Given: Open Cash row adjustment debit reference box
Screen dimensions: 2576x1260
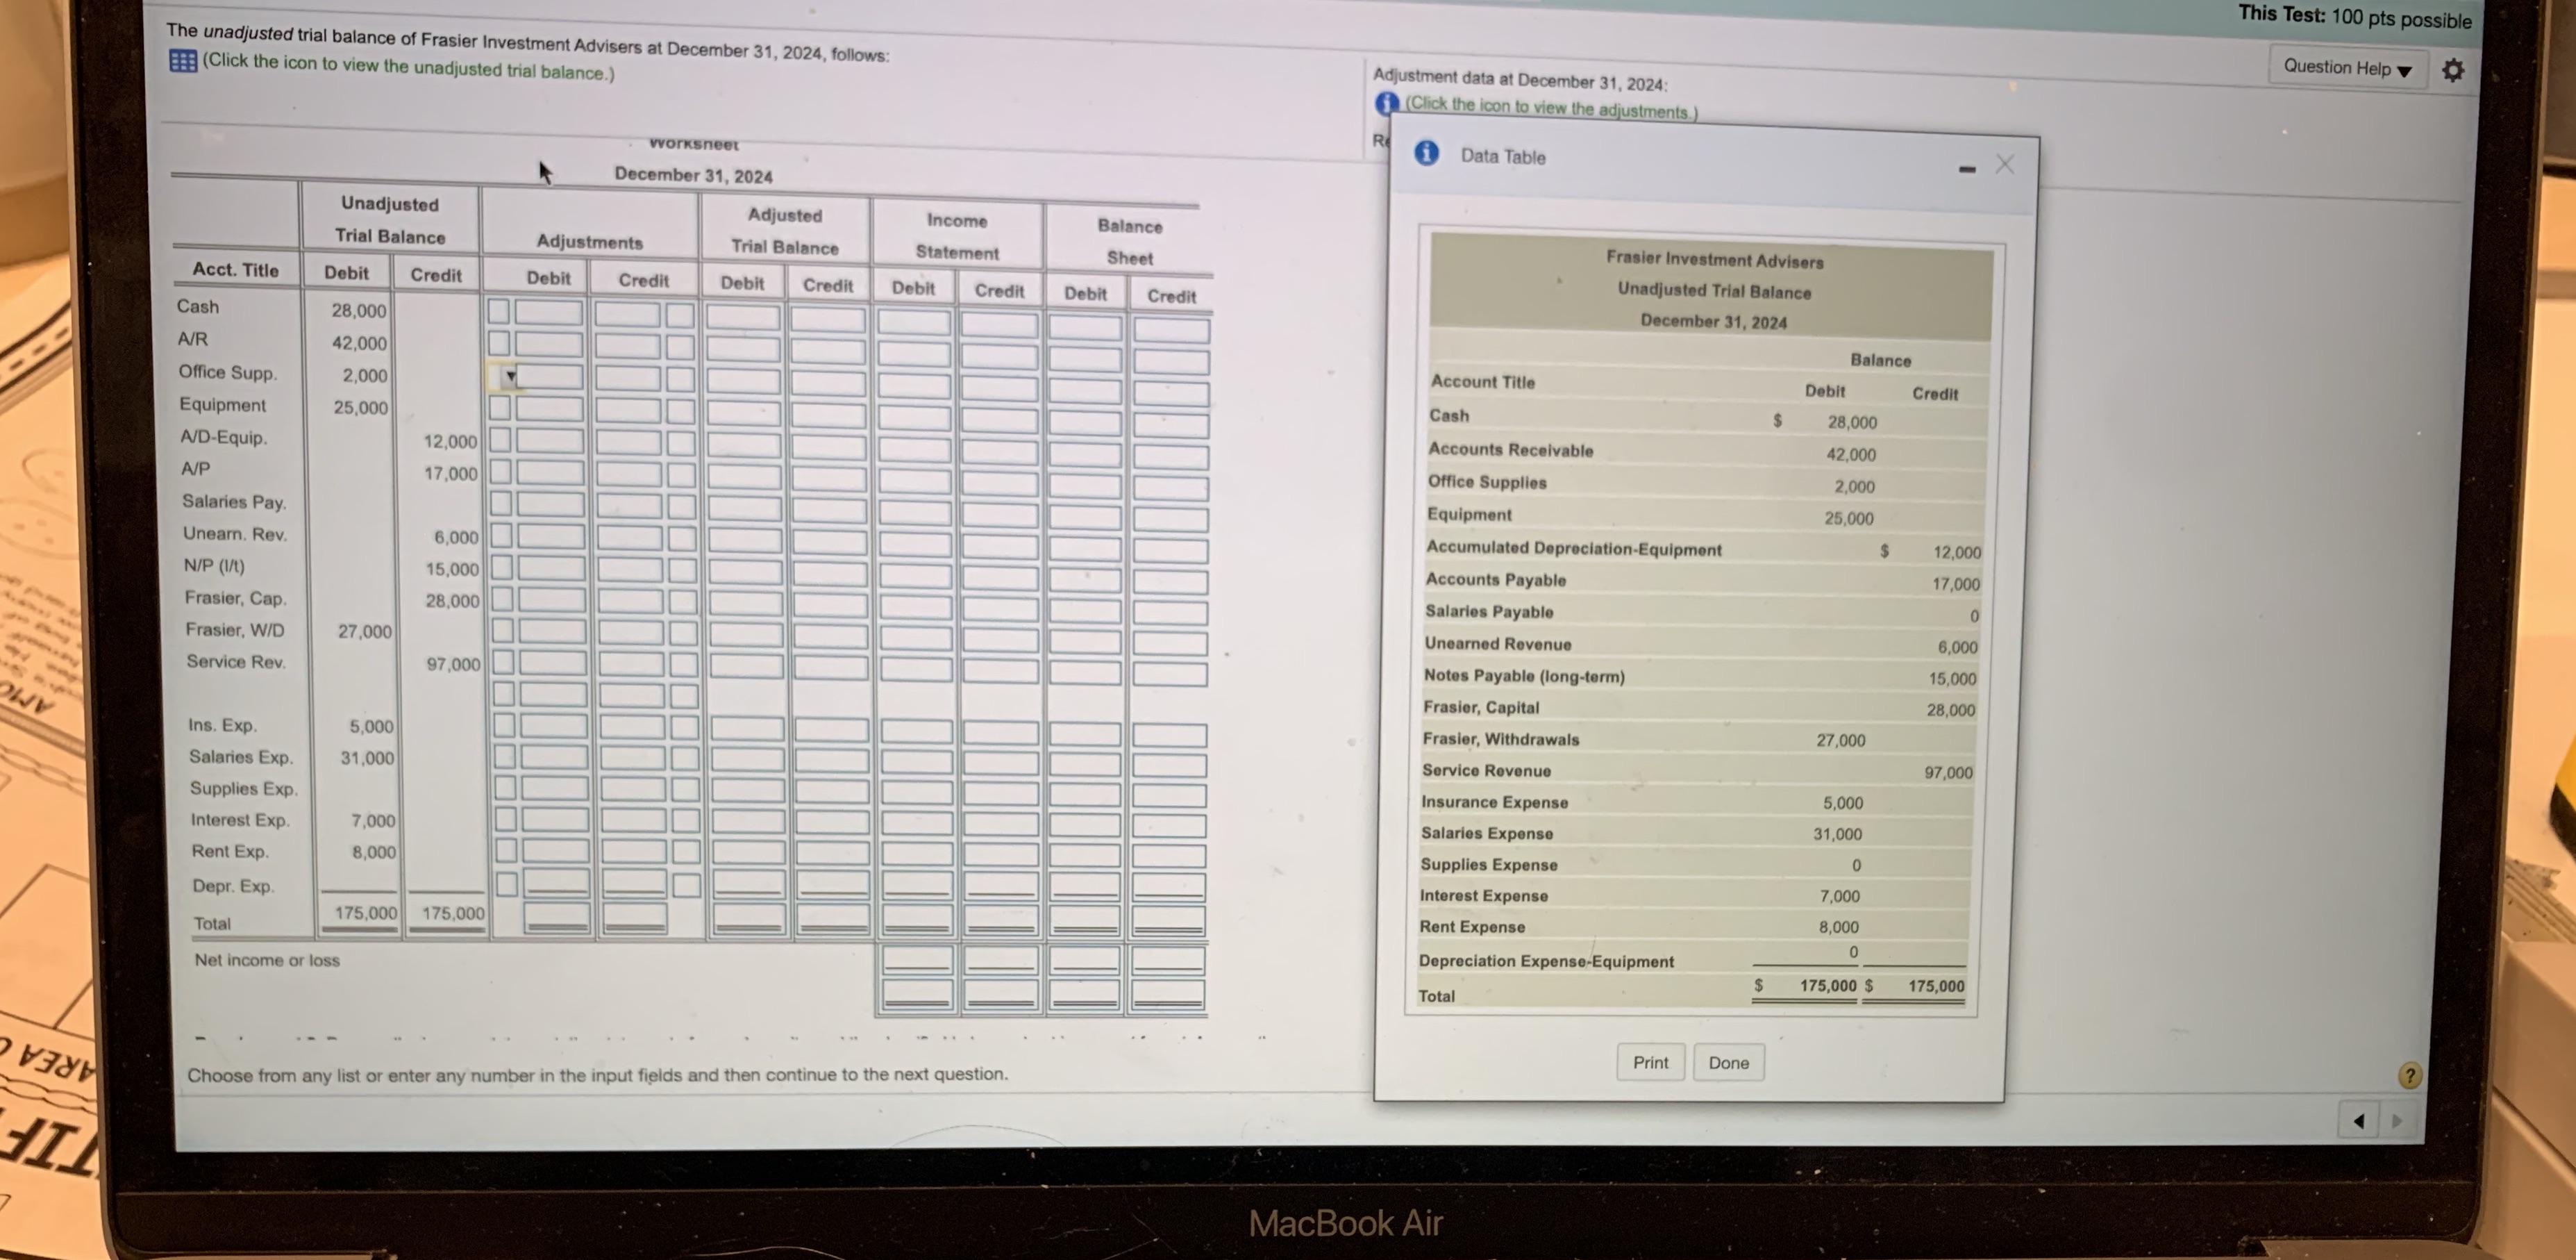Looking at the screenshot, I should click(499, 311).
